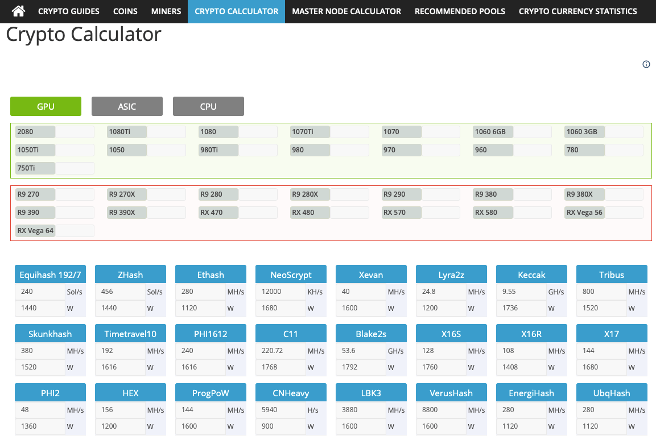Open the Miners page
Image resolution: width=656 pixels, height=440 pixels.
[x=166, y=11]
